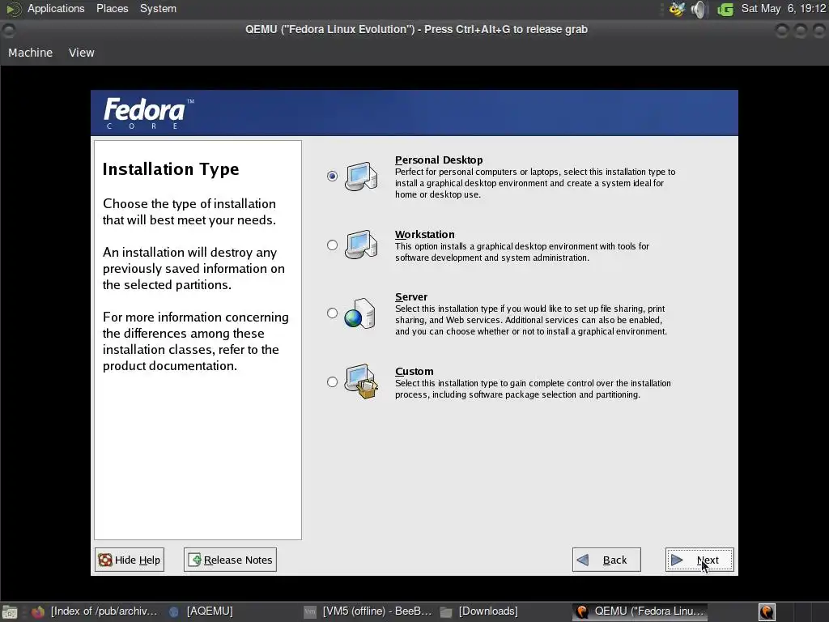
Task: Open the System menu
Action: click(158, 8)
